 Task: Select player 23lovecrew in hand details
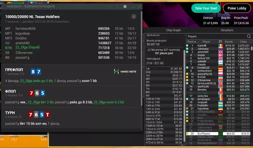24,53
